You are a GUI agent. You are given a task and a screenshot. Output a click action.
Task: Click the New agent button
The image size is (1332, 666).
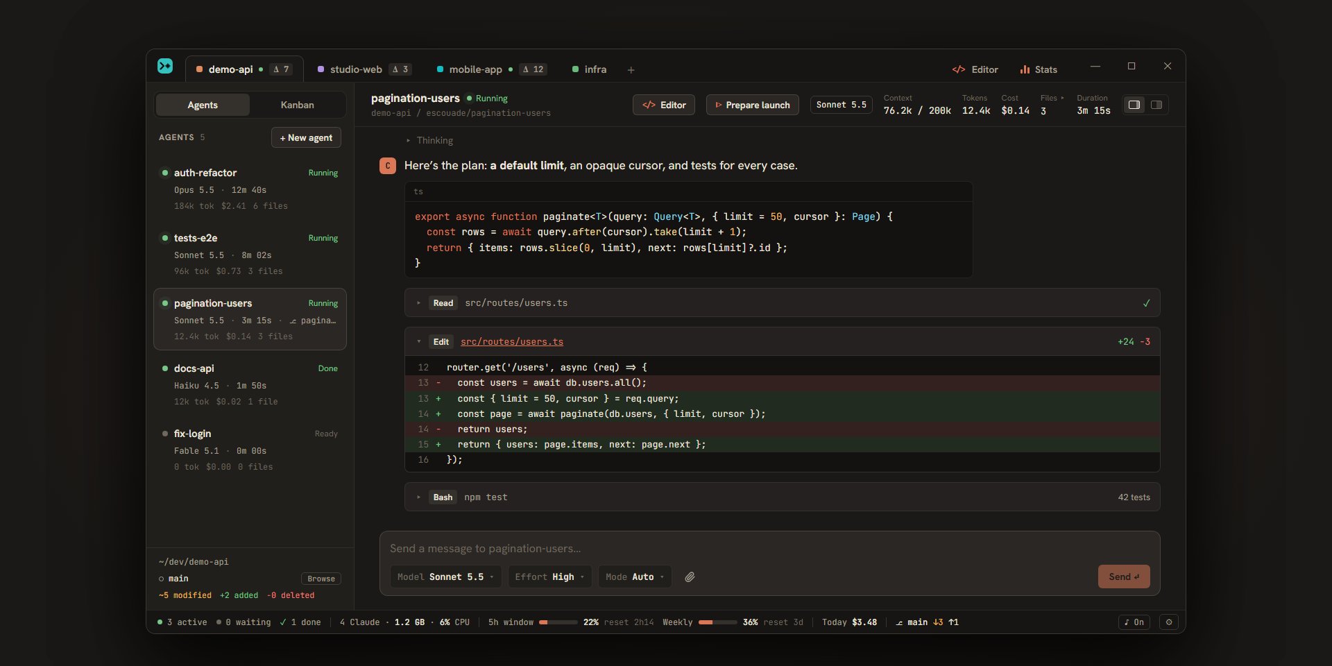click(x=306, y=137)
